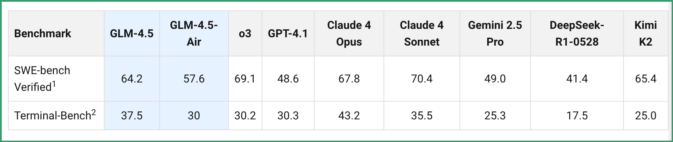Select the Kimi K2 column header
673x142 pixels.
[645, 33]
